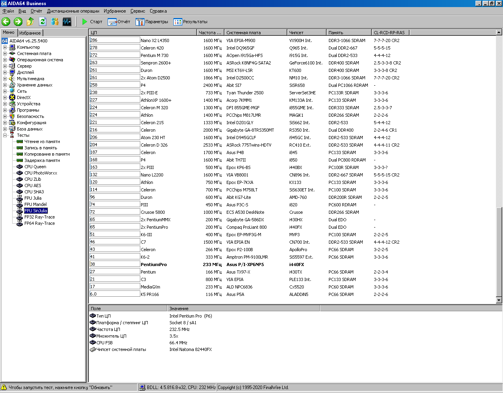503x393 pixels.
Task: Expand the Системная плата tree node
Action: pos(5,53)
